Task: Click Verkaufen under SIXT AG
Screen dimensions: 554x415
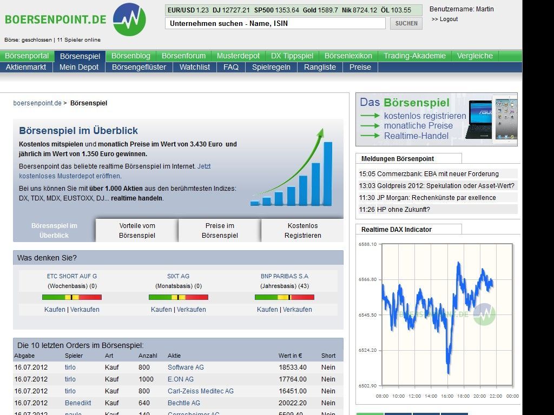Action: [191, 310]
